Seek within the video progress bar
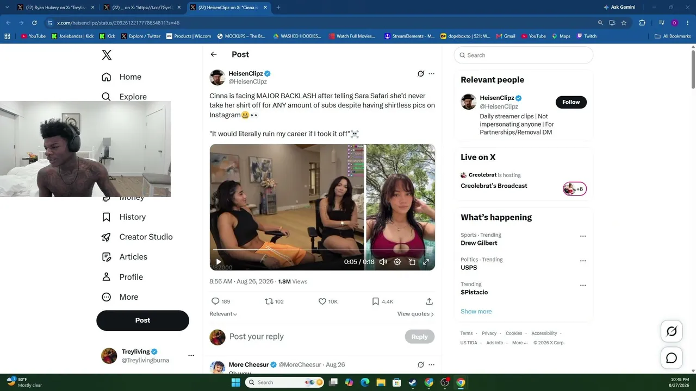 coord(322,249)
